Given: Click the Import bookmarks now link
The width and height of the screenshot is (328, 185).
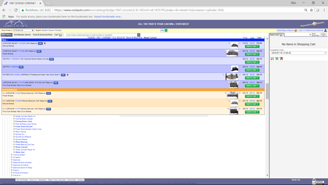Looking at the screenshot, I should (108, 16).
